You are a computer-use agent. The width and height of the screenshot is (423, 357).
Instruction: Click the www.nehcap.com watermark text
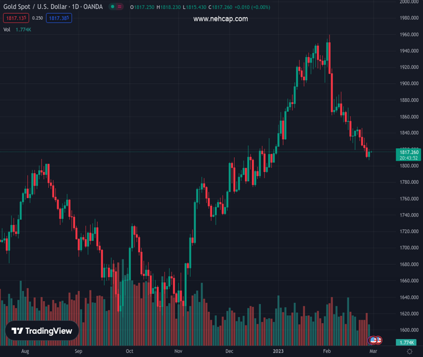220,19
